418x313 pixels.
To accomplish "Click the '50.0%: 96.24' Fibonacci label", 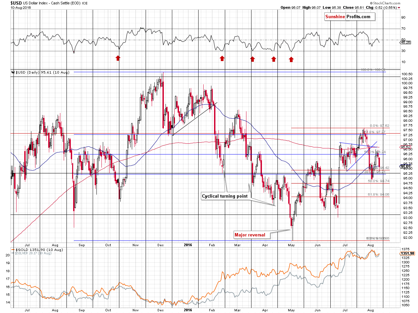I will click(x=375, y=152).
